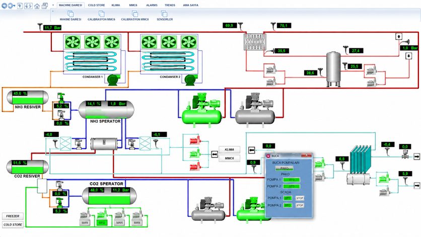Expand quick access arrow before MACHINE DAIRESI tab
This screenshot has width=421, height=237.
pos(53,5)
